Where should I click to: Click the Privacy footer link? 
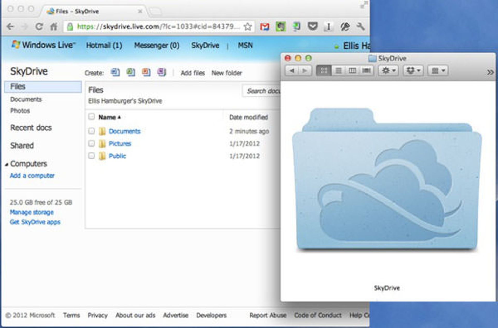(x=98, y=315)
